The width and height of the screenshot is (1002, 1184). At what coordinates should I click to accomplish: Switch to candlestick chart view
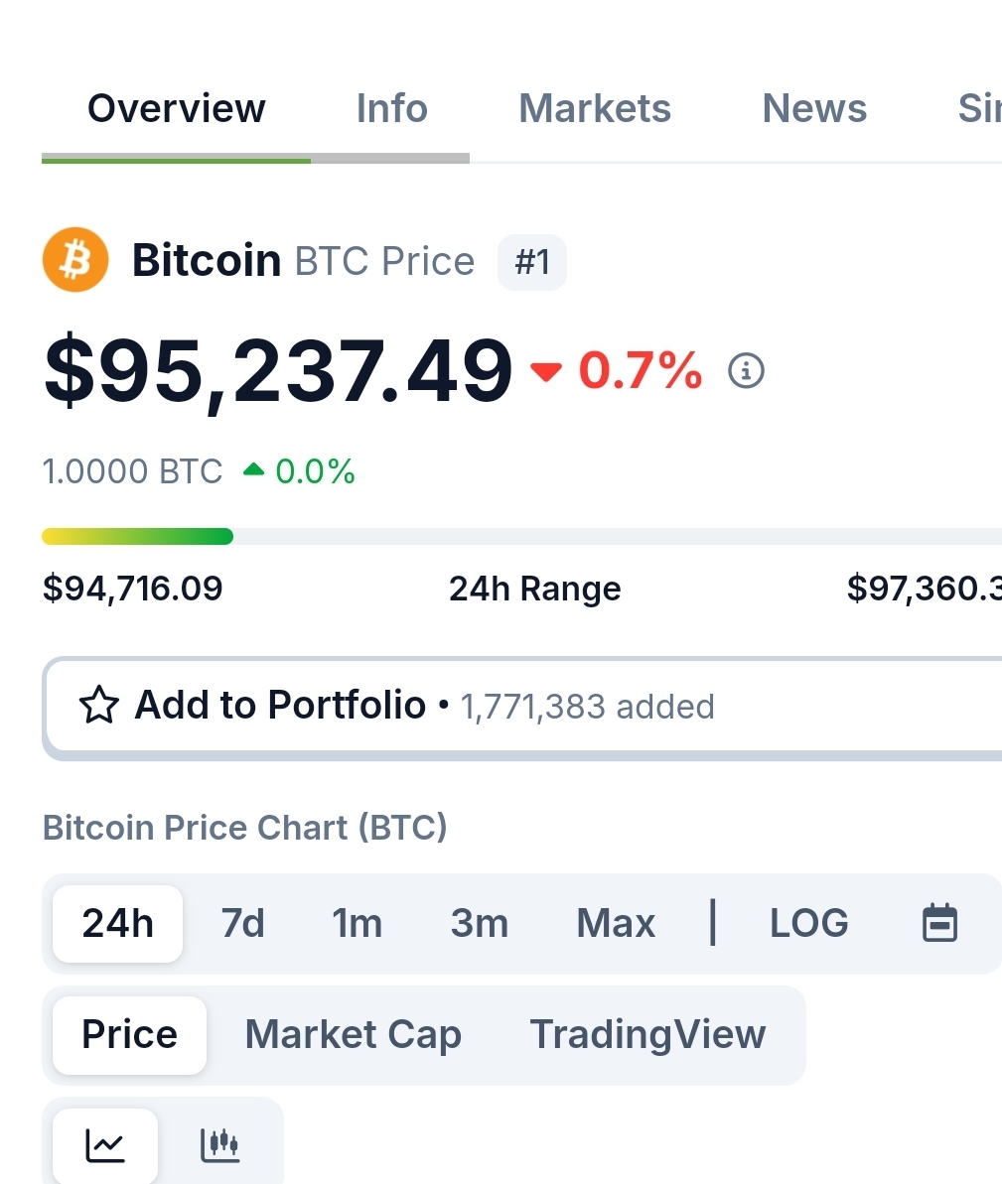(x=219, y=1145)
